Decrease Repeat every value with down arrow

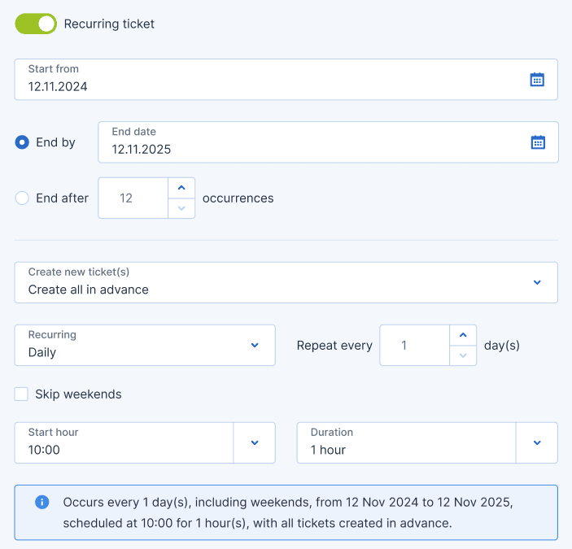pos(463,355)
